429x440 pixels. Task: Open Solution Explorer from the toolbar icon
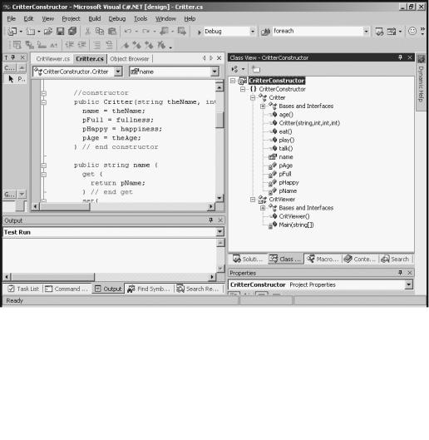pyautogui.click(x=379, y=32)
